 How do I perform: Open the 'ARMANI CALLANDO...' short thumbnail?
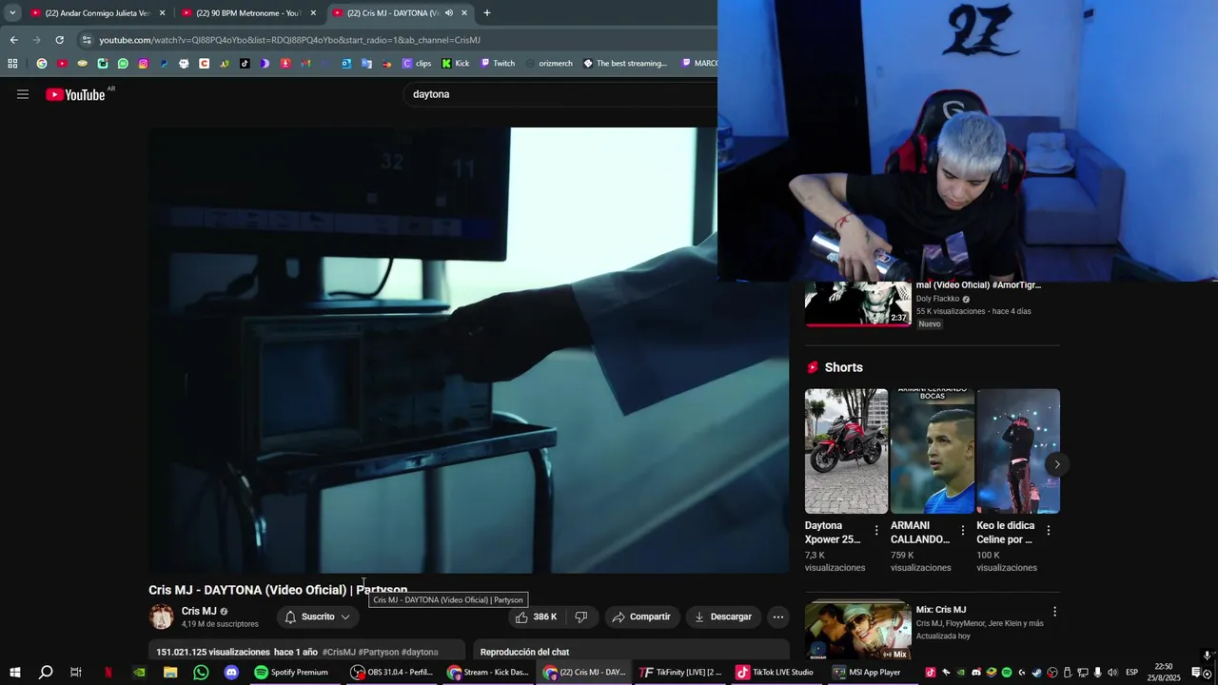click(x=932, y=451)
